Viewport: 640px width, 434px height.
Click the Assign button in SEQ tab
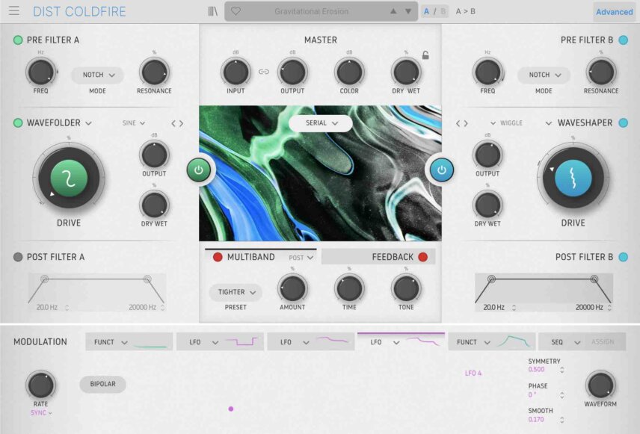pos(603,342)
